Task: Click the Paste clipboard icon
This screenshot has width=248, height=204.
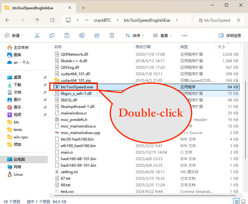Action: pyautogui.click(x=67, y=35)
